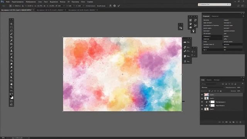Select the Dodge tool
The image size is (247, 139).
[11, 67]
